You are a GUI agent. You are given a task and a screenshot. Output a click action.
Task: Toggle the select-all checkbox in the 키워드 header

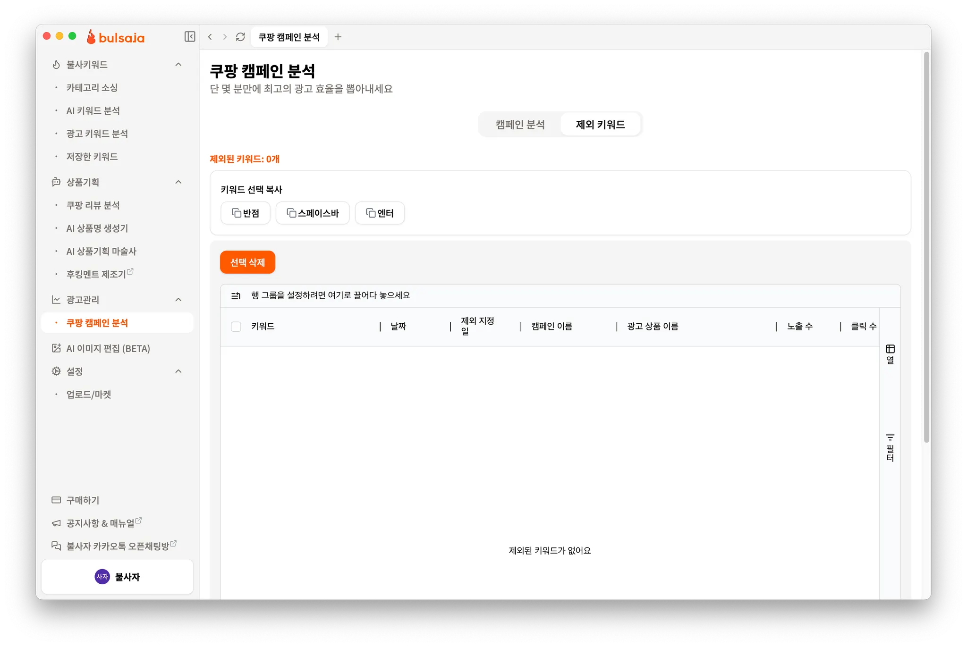tap(236, 327)
